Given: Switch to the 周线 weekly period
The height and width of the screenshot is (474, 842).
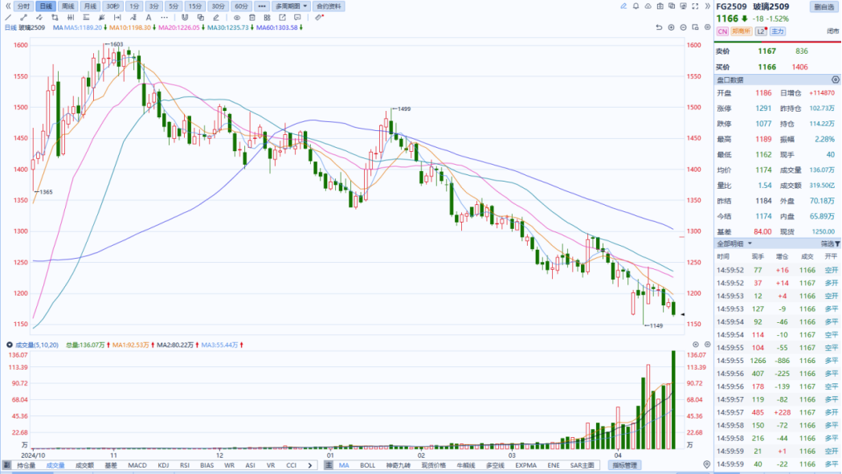Looking at the screenshot, I should [68, 6].
